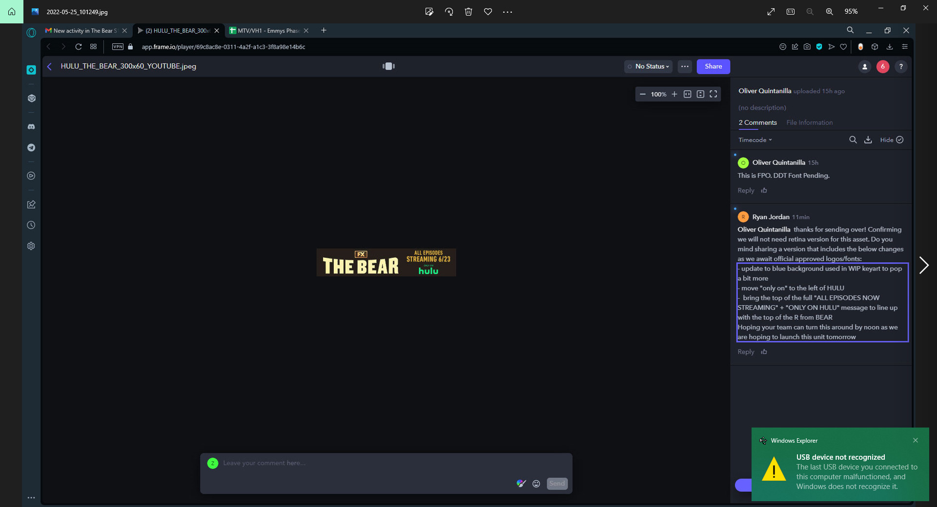This screenshot has width=937, height=507.
Task: Download comments using the download icon
Action: tap(868, 140)
